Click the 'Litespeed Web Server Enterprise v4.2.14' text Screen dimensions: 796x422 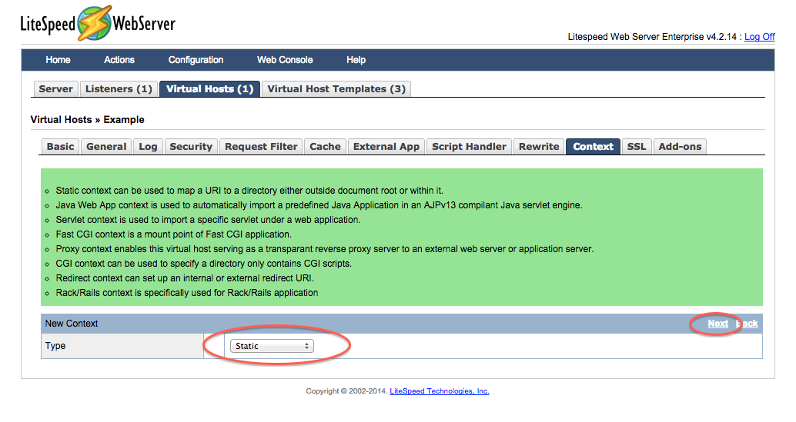652,36
